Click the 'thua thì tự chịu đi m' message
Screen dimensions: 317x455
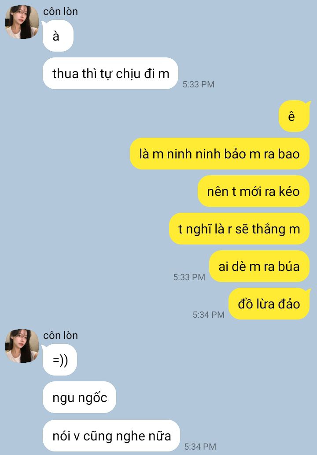(111, 73)
